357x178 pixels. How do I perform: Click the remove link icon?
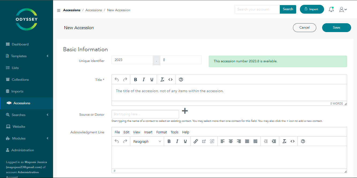tap(212, 141)
